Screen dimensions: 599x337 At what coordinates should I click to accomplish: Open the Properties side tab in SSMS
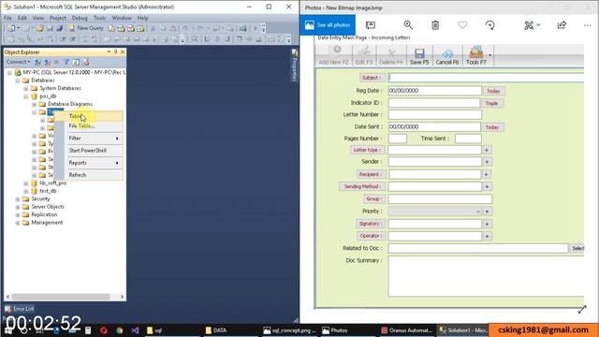pos(294,66)
